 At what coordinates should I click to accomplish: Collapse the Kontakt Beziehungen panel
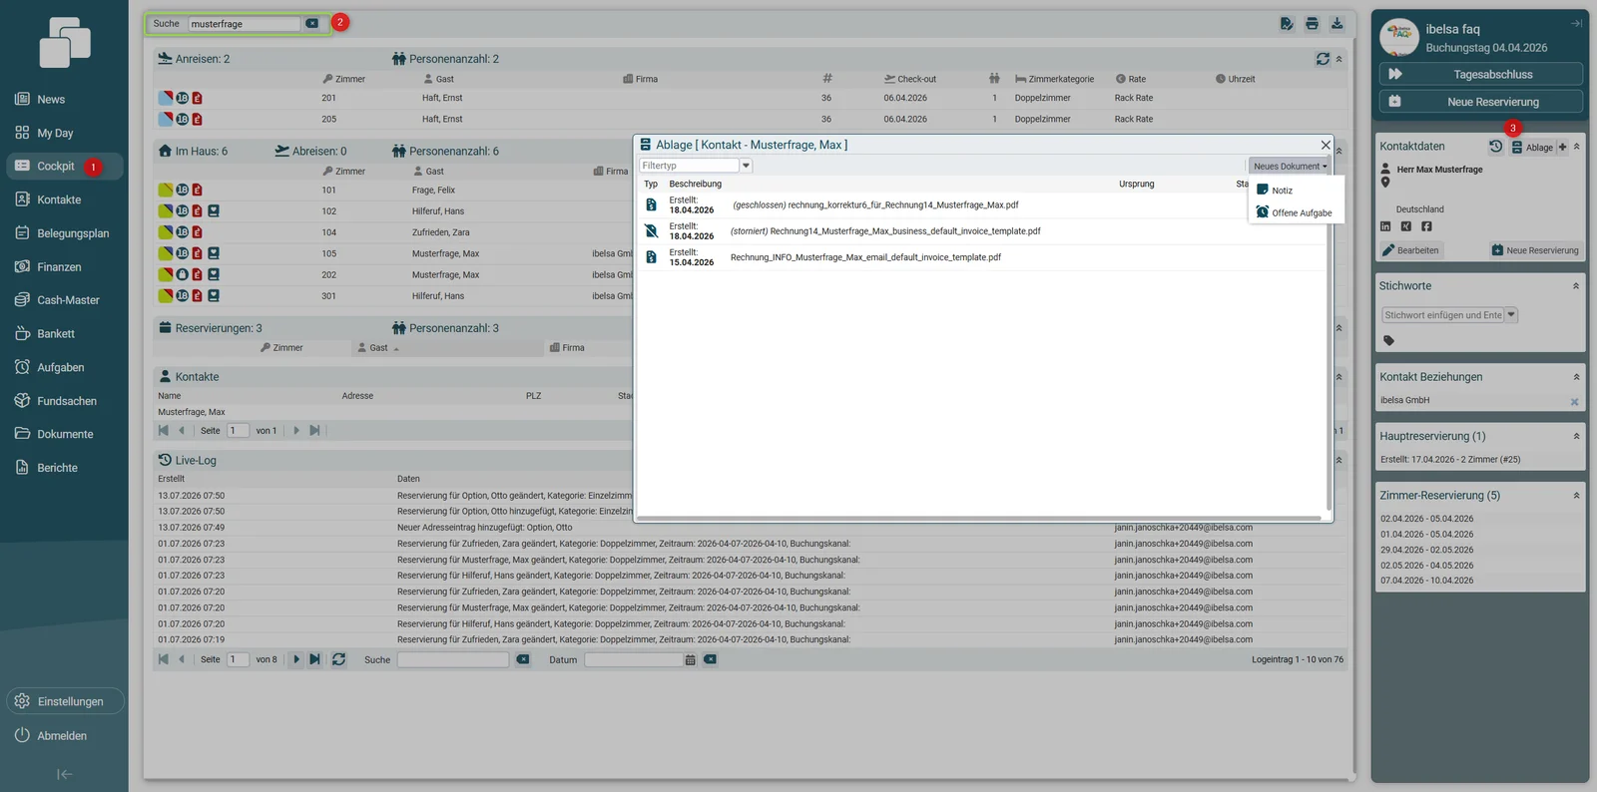click(x=1576, y=377)
